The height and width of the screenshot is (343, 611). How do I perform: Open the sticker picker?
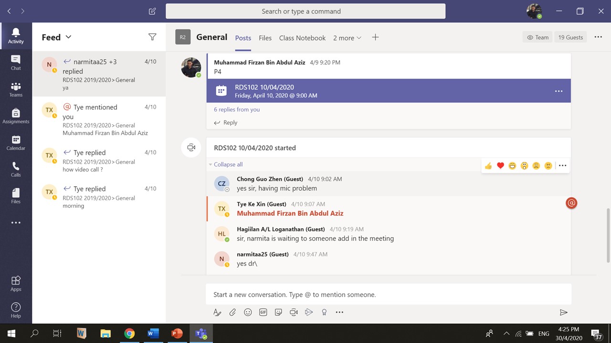(278, 312)
